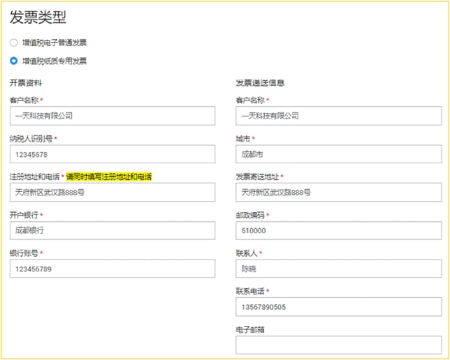
Task: Focus the 开户银行 input with 成都银行
Action: [112, 230]
